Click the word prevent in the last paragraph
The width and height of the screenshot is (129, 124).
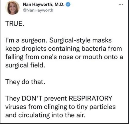coord(55,99)
